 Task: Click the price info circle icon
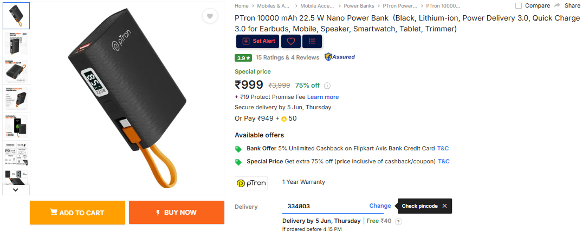click(x=327, y=85)
